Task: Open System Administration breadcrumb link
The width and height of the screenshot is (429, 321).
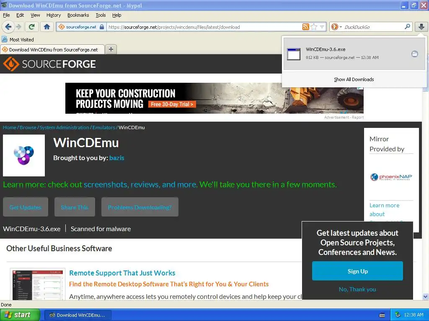Action: tap(64, 127)
